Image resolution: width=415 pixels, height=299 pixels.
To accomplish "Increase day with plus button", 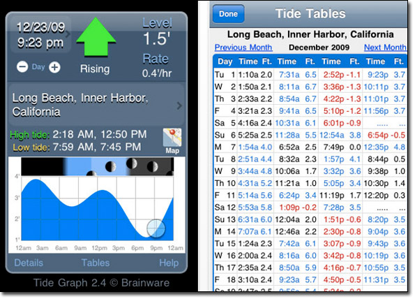I will point(54,67).
